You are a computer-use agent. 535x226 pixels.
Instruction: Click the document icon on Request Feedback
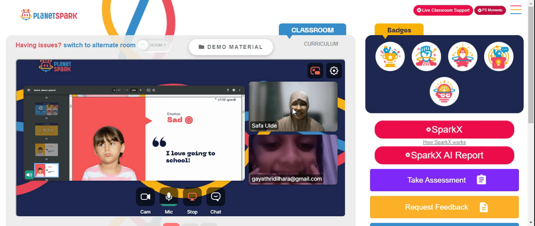click(x=484, y=207)
